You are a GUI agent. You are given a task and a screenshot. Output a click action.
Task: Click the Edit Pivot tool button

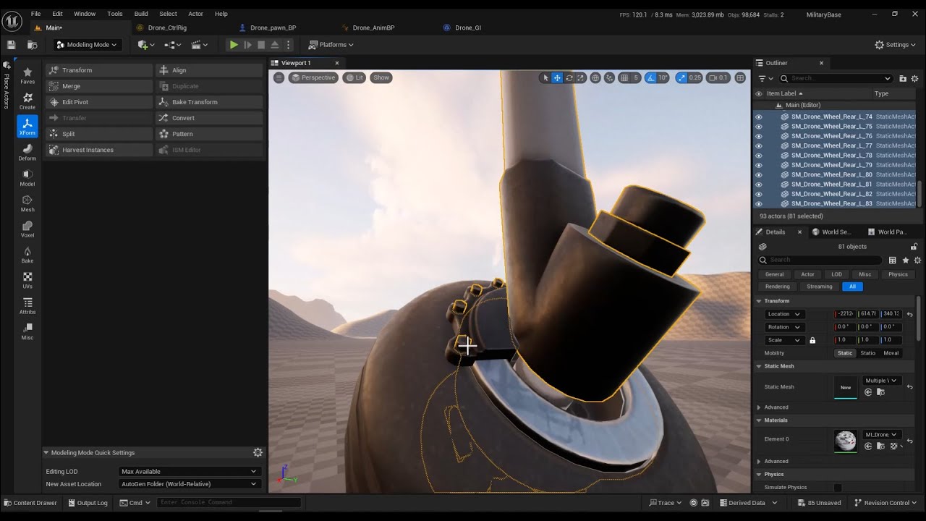(x=98, y=102)
